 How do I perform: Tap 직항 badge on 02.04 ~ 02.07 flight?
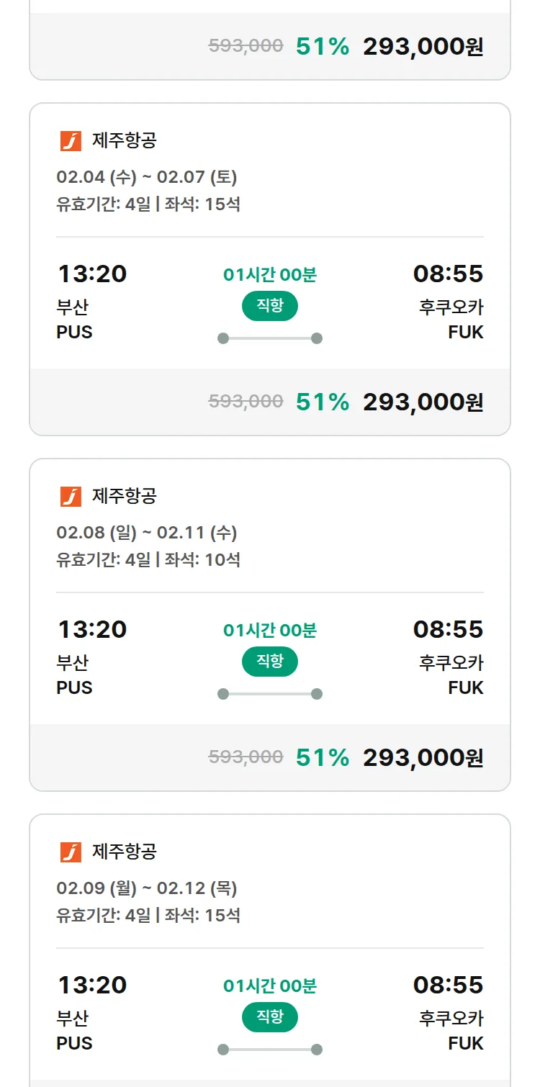point(270,306)
